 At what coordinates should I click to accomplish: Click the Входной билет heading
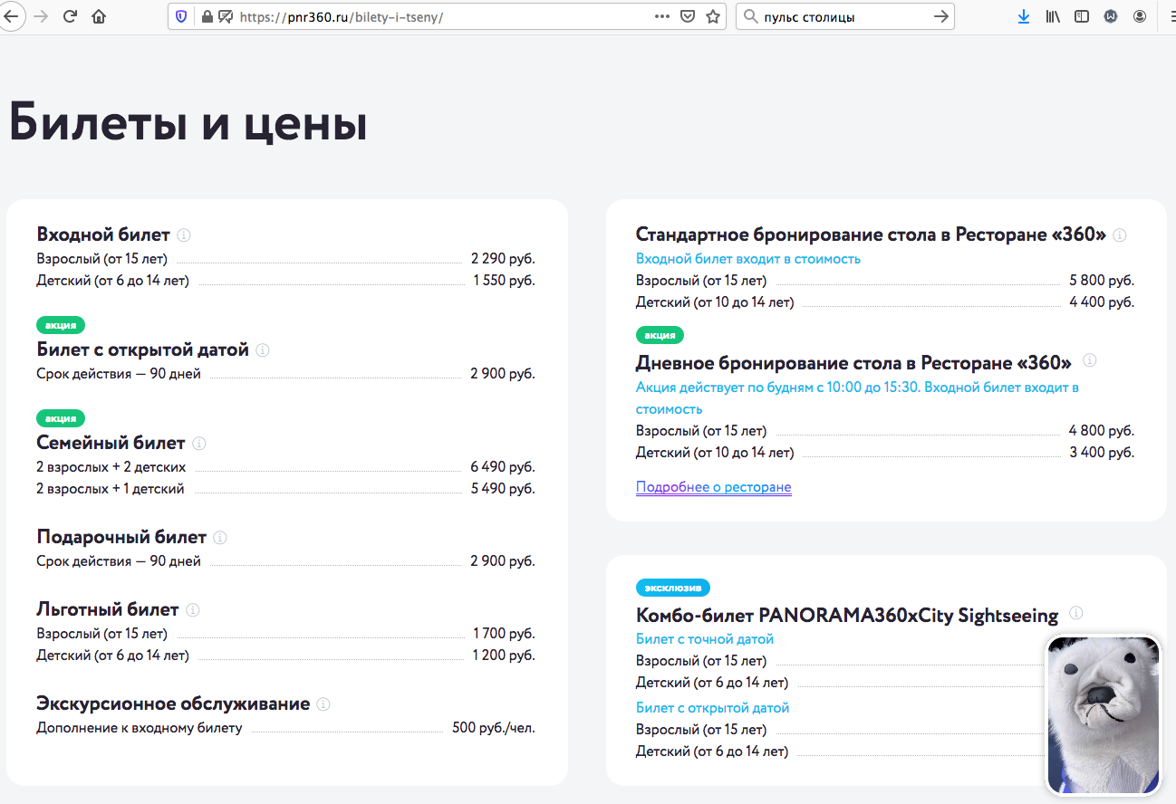[x=103, y=234]
